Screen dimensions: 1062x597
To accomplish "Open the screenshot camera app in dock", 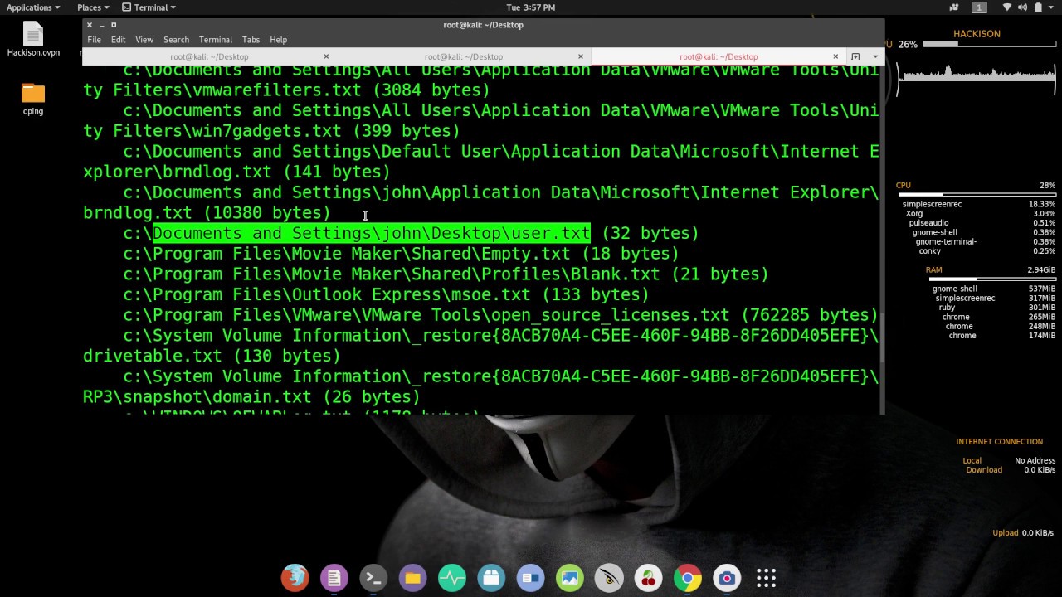I will click(727, 578).
